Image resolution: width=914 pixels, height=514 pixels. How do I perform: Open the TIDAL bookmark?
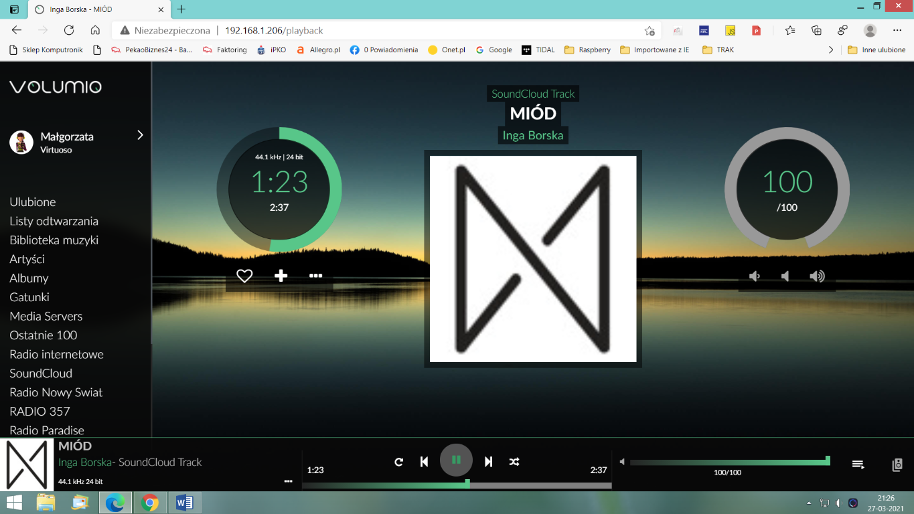(538, 50)
